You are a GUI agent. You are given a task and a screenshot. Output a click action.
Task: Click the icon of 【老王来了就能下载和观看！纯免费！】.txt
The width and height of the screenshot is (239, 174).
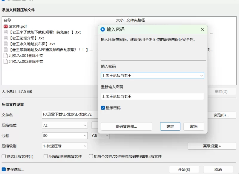point(5,32)
